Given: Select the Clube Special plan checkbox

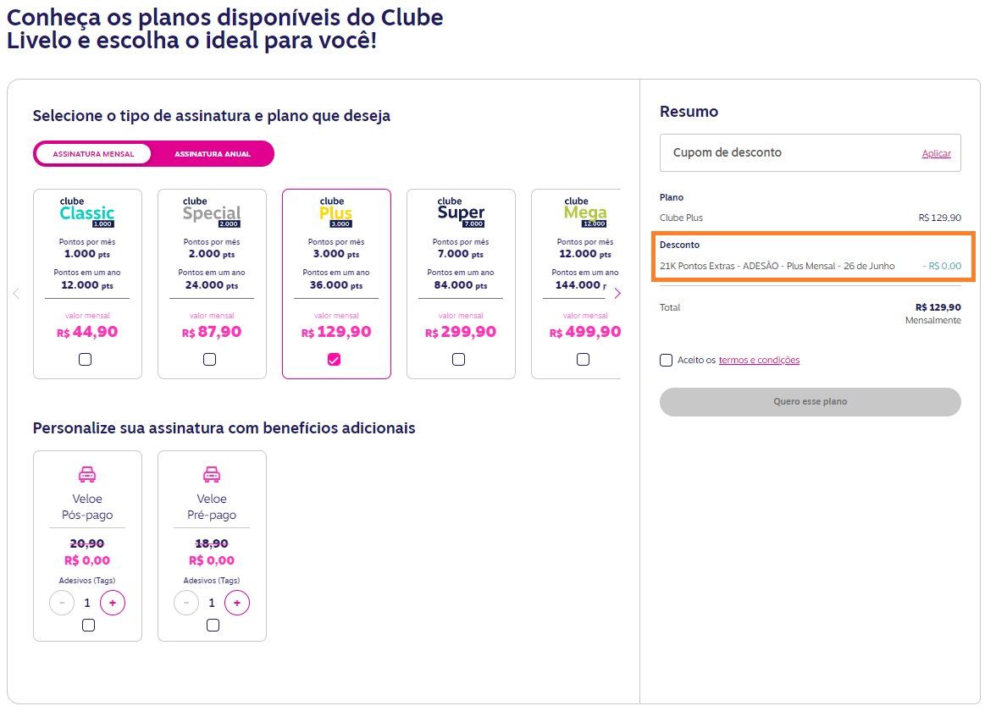Looking at the screenshot, I should pos(209,360).
